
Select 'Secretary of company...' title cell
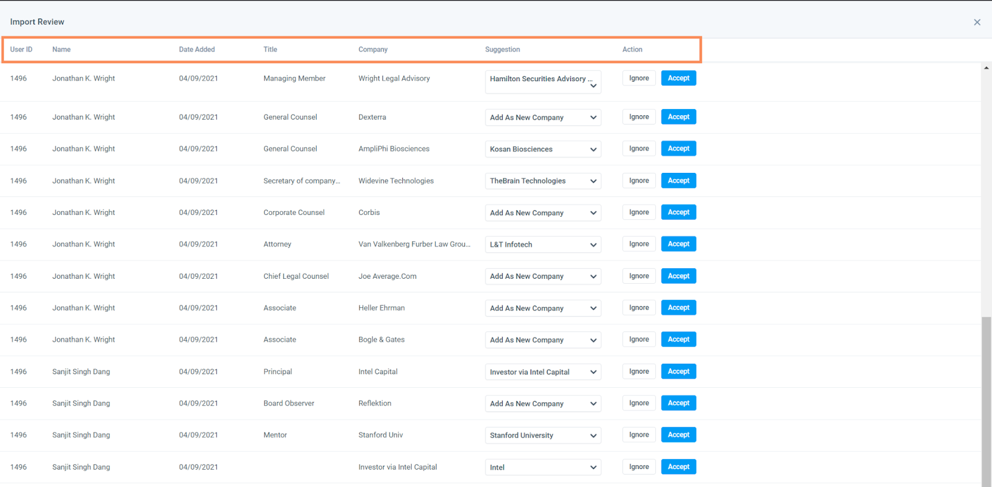[302, 181]
